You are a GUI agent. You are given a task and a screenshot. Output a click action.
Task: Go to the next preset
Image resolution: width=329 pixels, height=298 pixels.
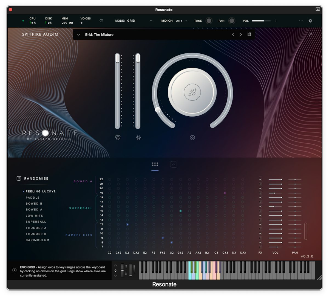pos(241,34)
